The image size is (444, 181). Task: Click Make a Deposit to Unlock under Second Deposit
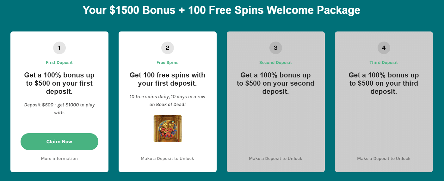276,159
